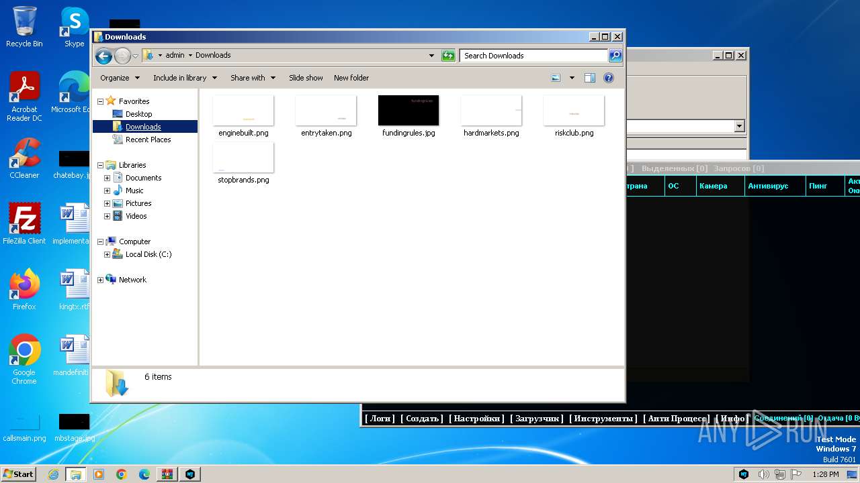Click Windows Media Player taskbar icon

pyautogui.click(x=99, y=474)
